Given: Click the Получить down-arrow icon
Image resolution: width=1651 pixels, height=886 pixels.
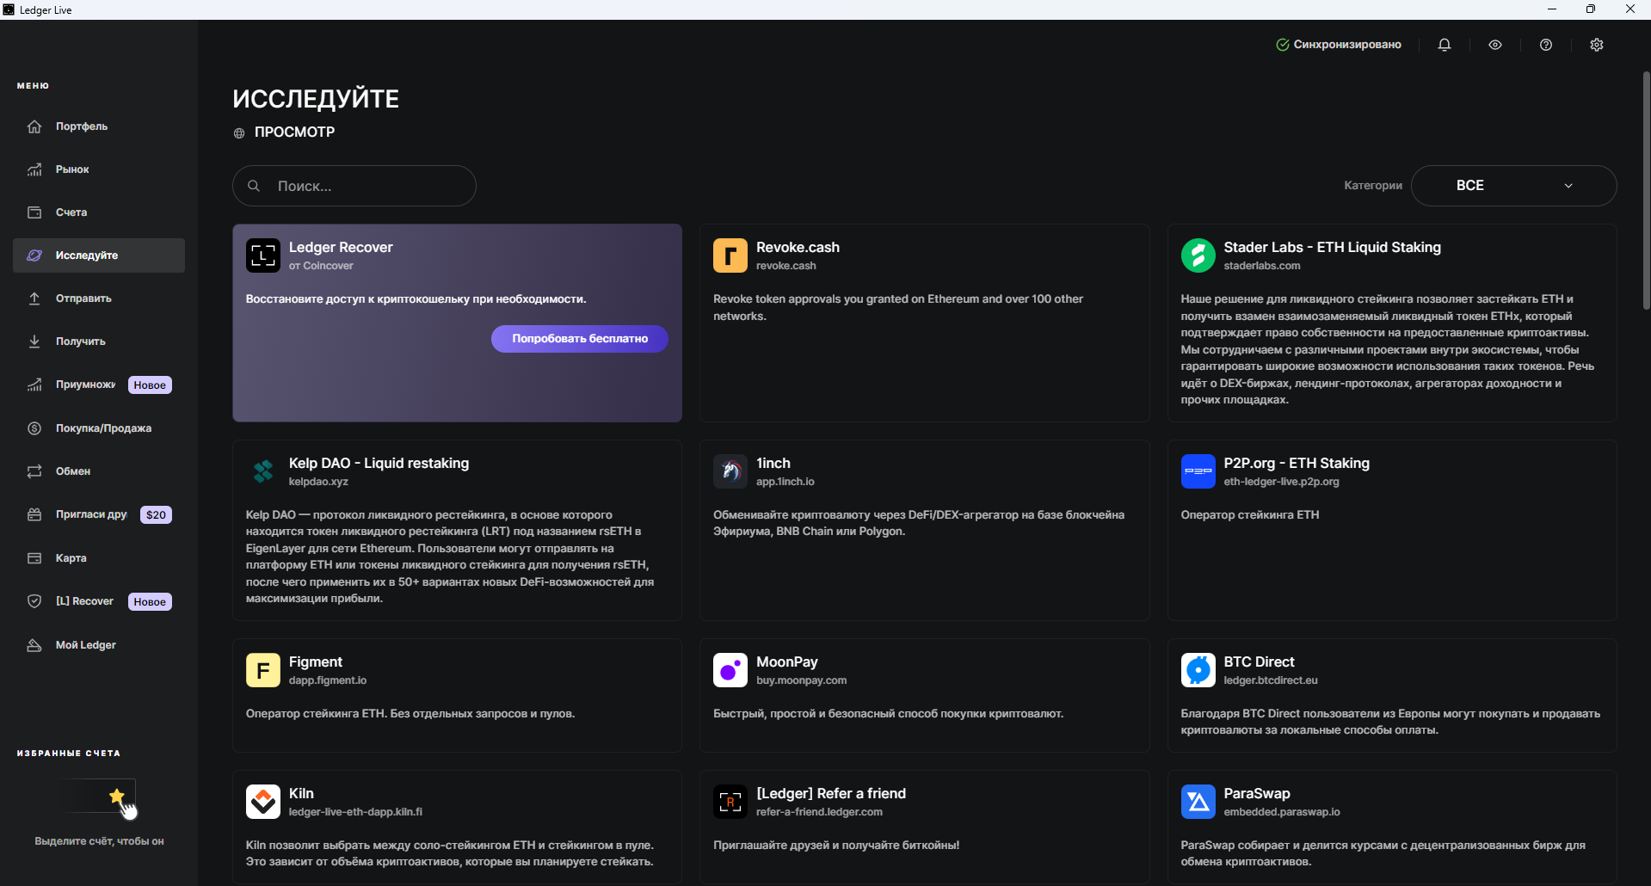Looking at the screenshot, I should tap(34, 341).
